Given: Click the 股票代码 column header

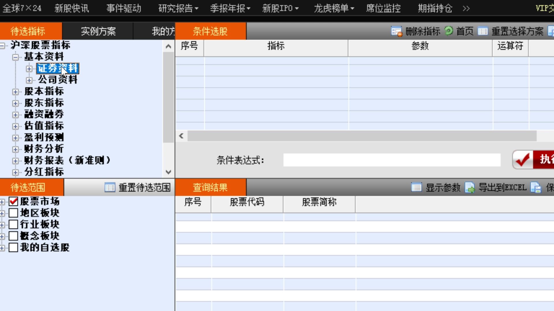Looking at the screenshot, I should pyautogui.click(x=247, y=202).
